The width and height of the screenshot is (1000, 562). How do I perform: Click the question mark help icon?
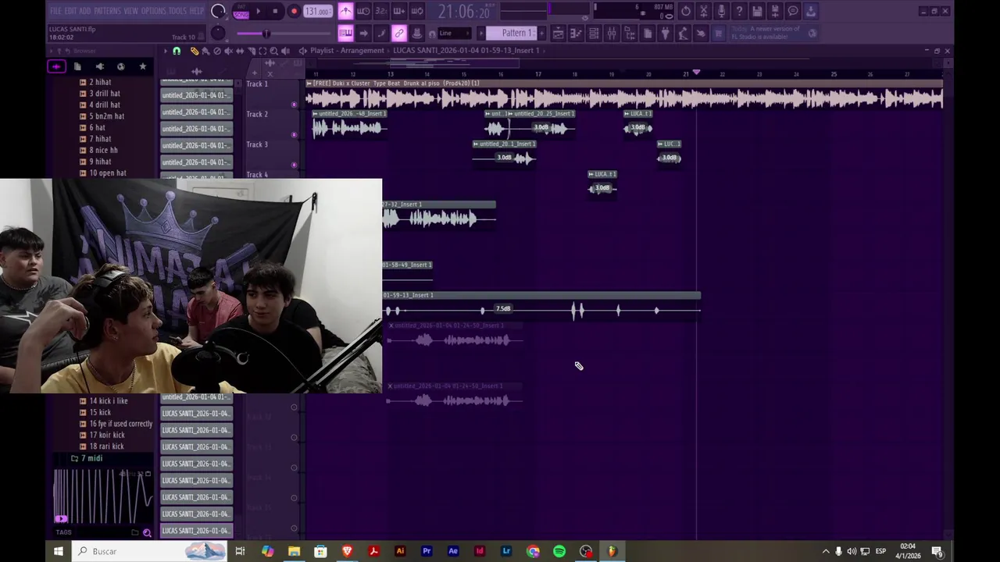tap(739, 11)
